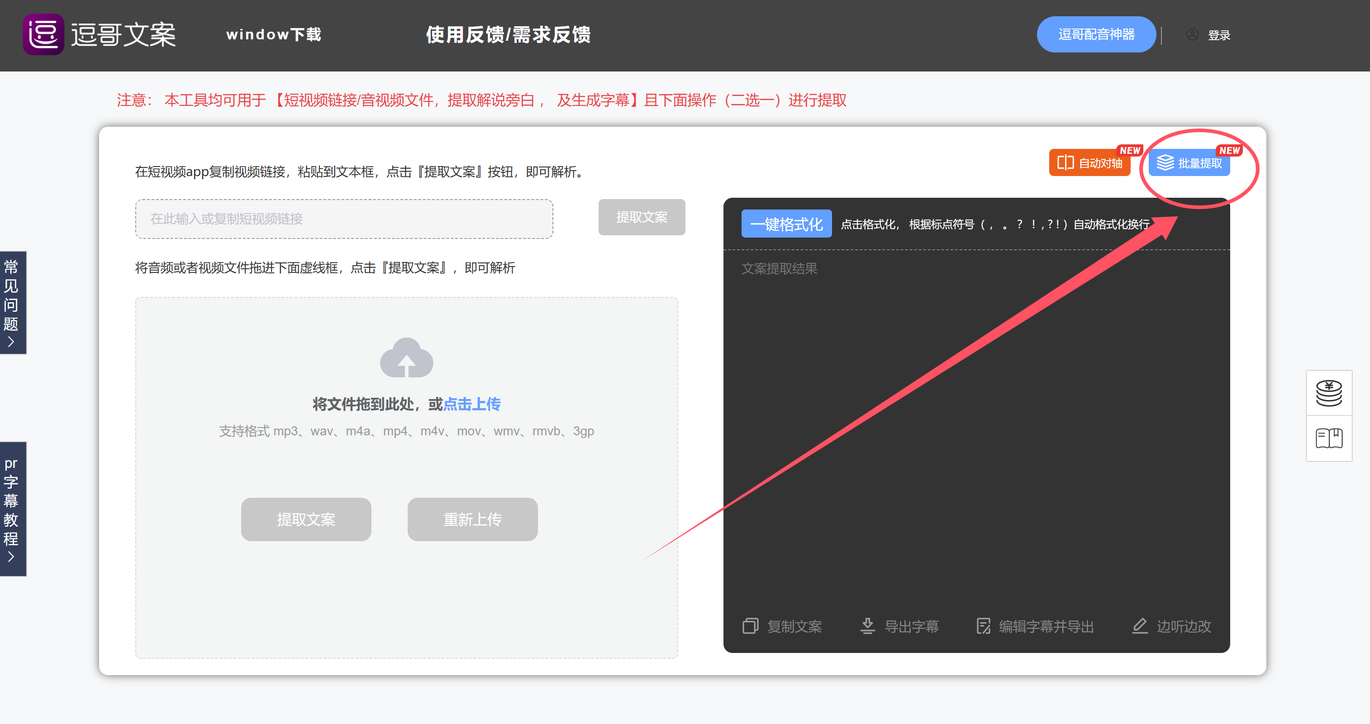1370x724 pixels.
Task: Open the 自动对轴 feature button
Action: (1089, 163)
